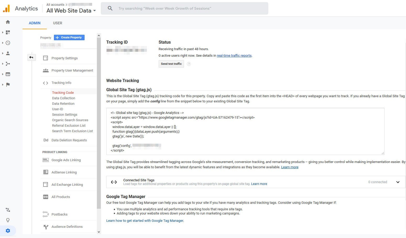Open Realtime clock icon in left rail
The height and width of the screenshot is (238, 406).
8,43
